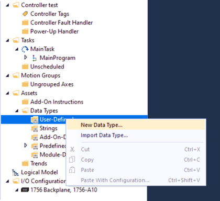Click the Cut scissors icon in context menu

click(x=72, y=149)
